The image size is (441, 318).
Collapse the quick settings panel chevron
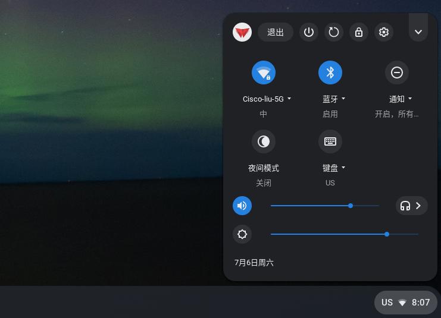pyautogui.click(x=418, y=32)
